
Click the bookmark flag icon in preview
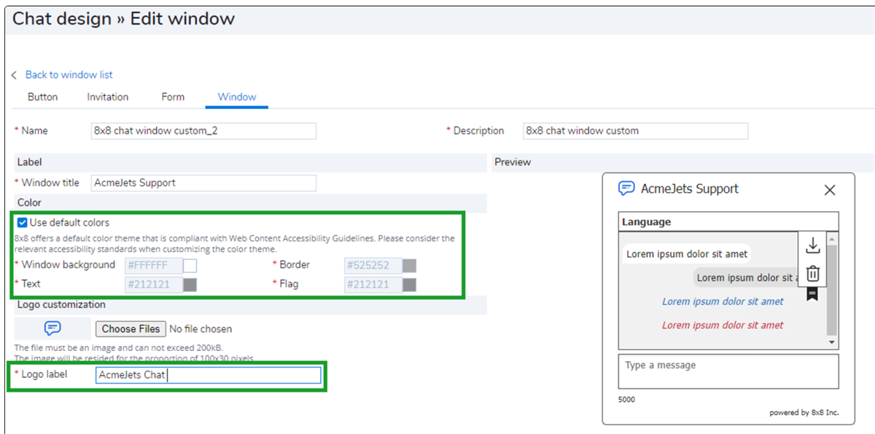(x=812, y=293)
